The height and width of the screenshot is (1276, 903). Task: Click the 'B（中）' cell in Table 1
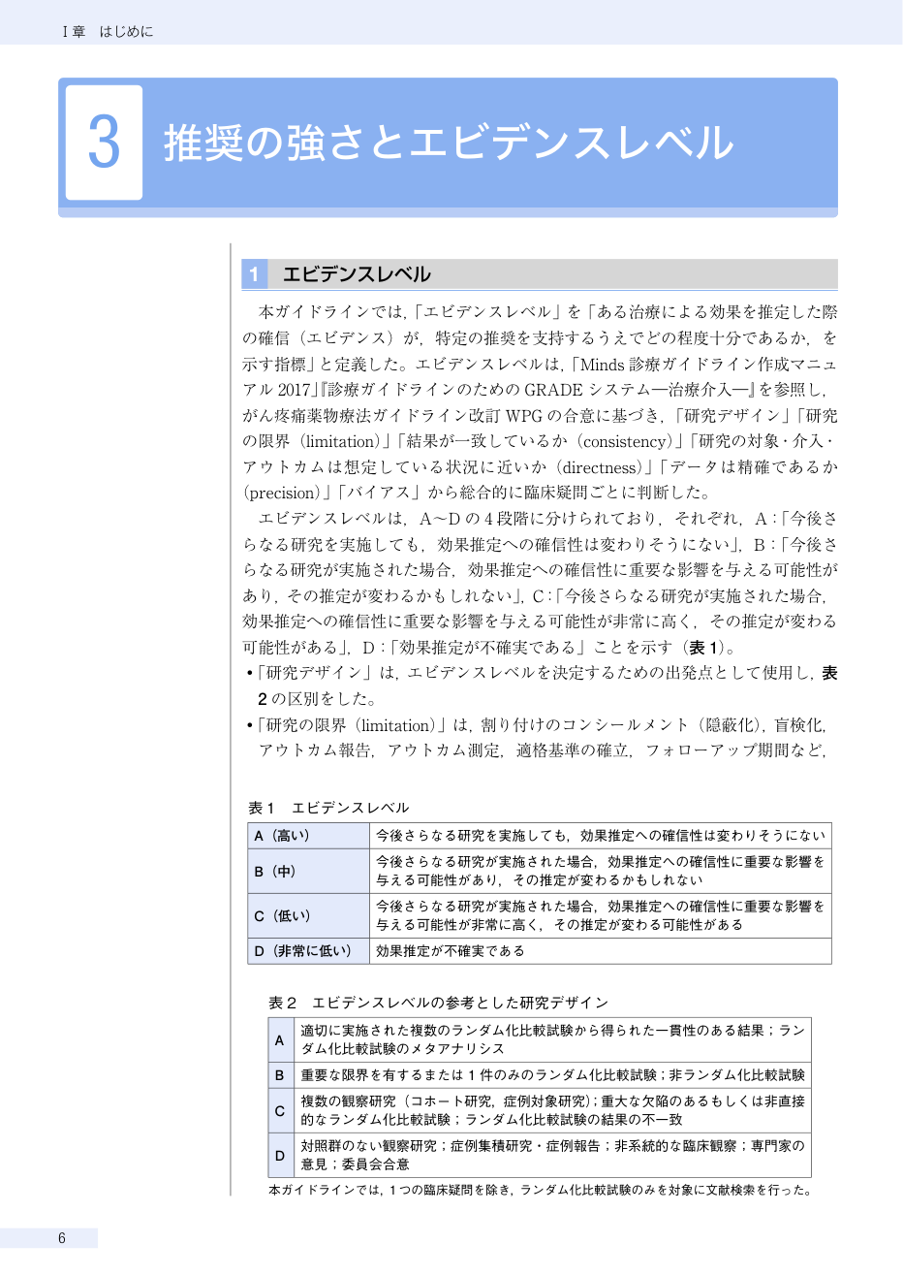[x=309, y=871]
